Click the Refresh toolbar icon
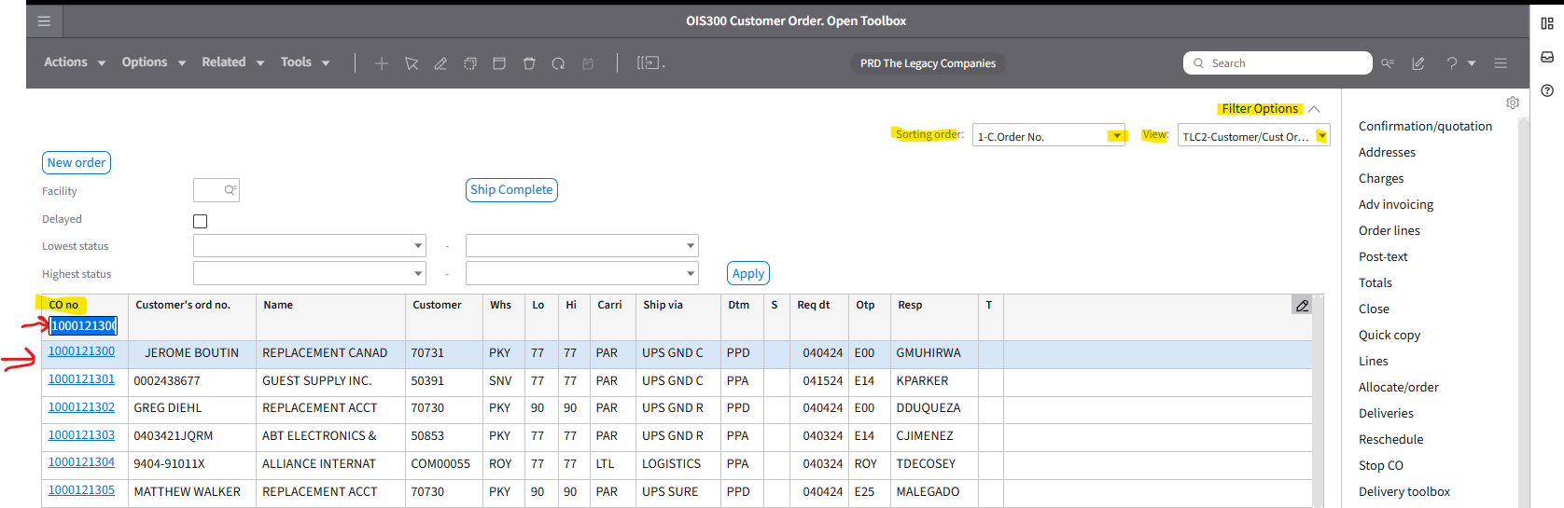The image size is (1564, 508). pos(558,63)
